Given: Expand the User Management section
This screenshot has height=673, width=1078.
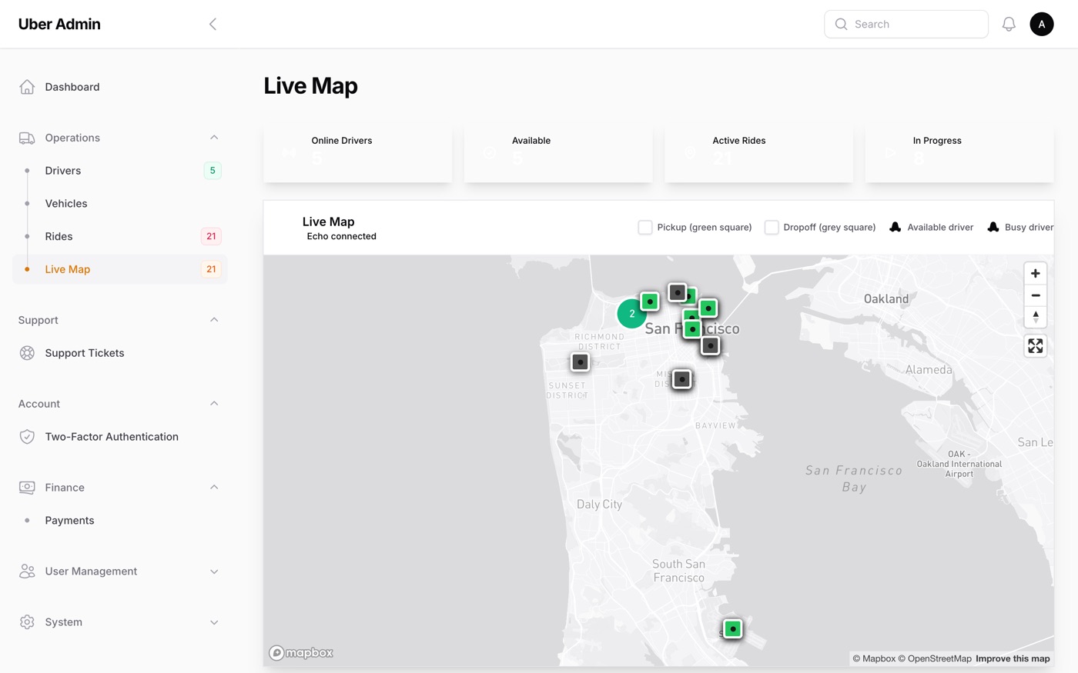Looking at the screenshot, I should [x=214, y=571].
